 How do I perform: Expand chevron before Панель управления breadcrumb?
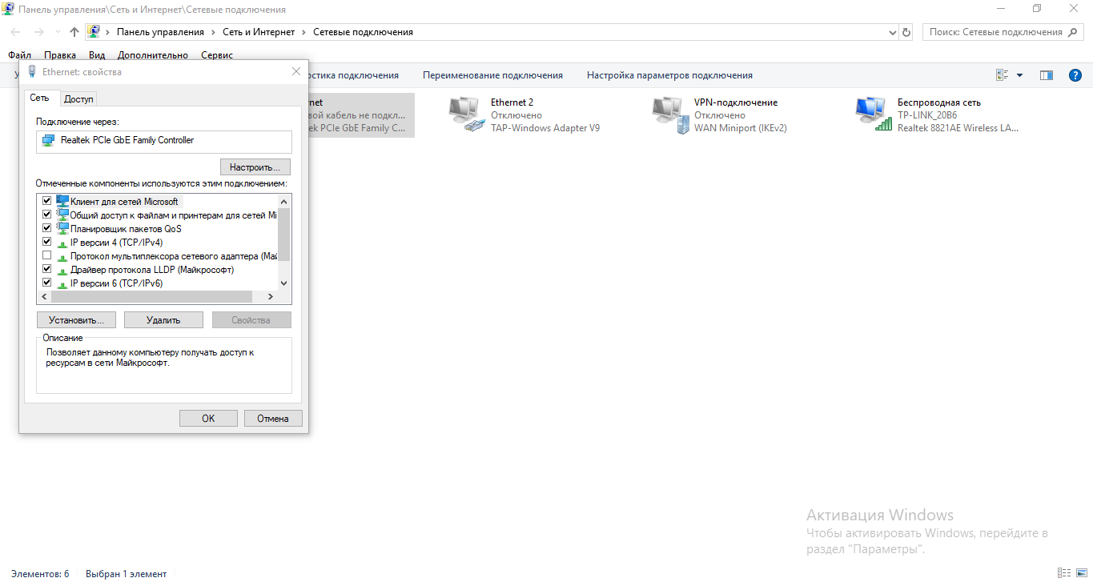pyautogui.click(x=108, y=32)
